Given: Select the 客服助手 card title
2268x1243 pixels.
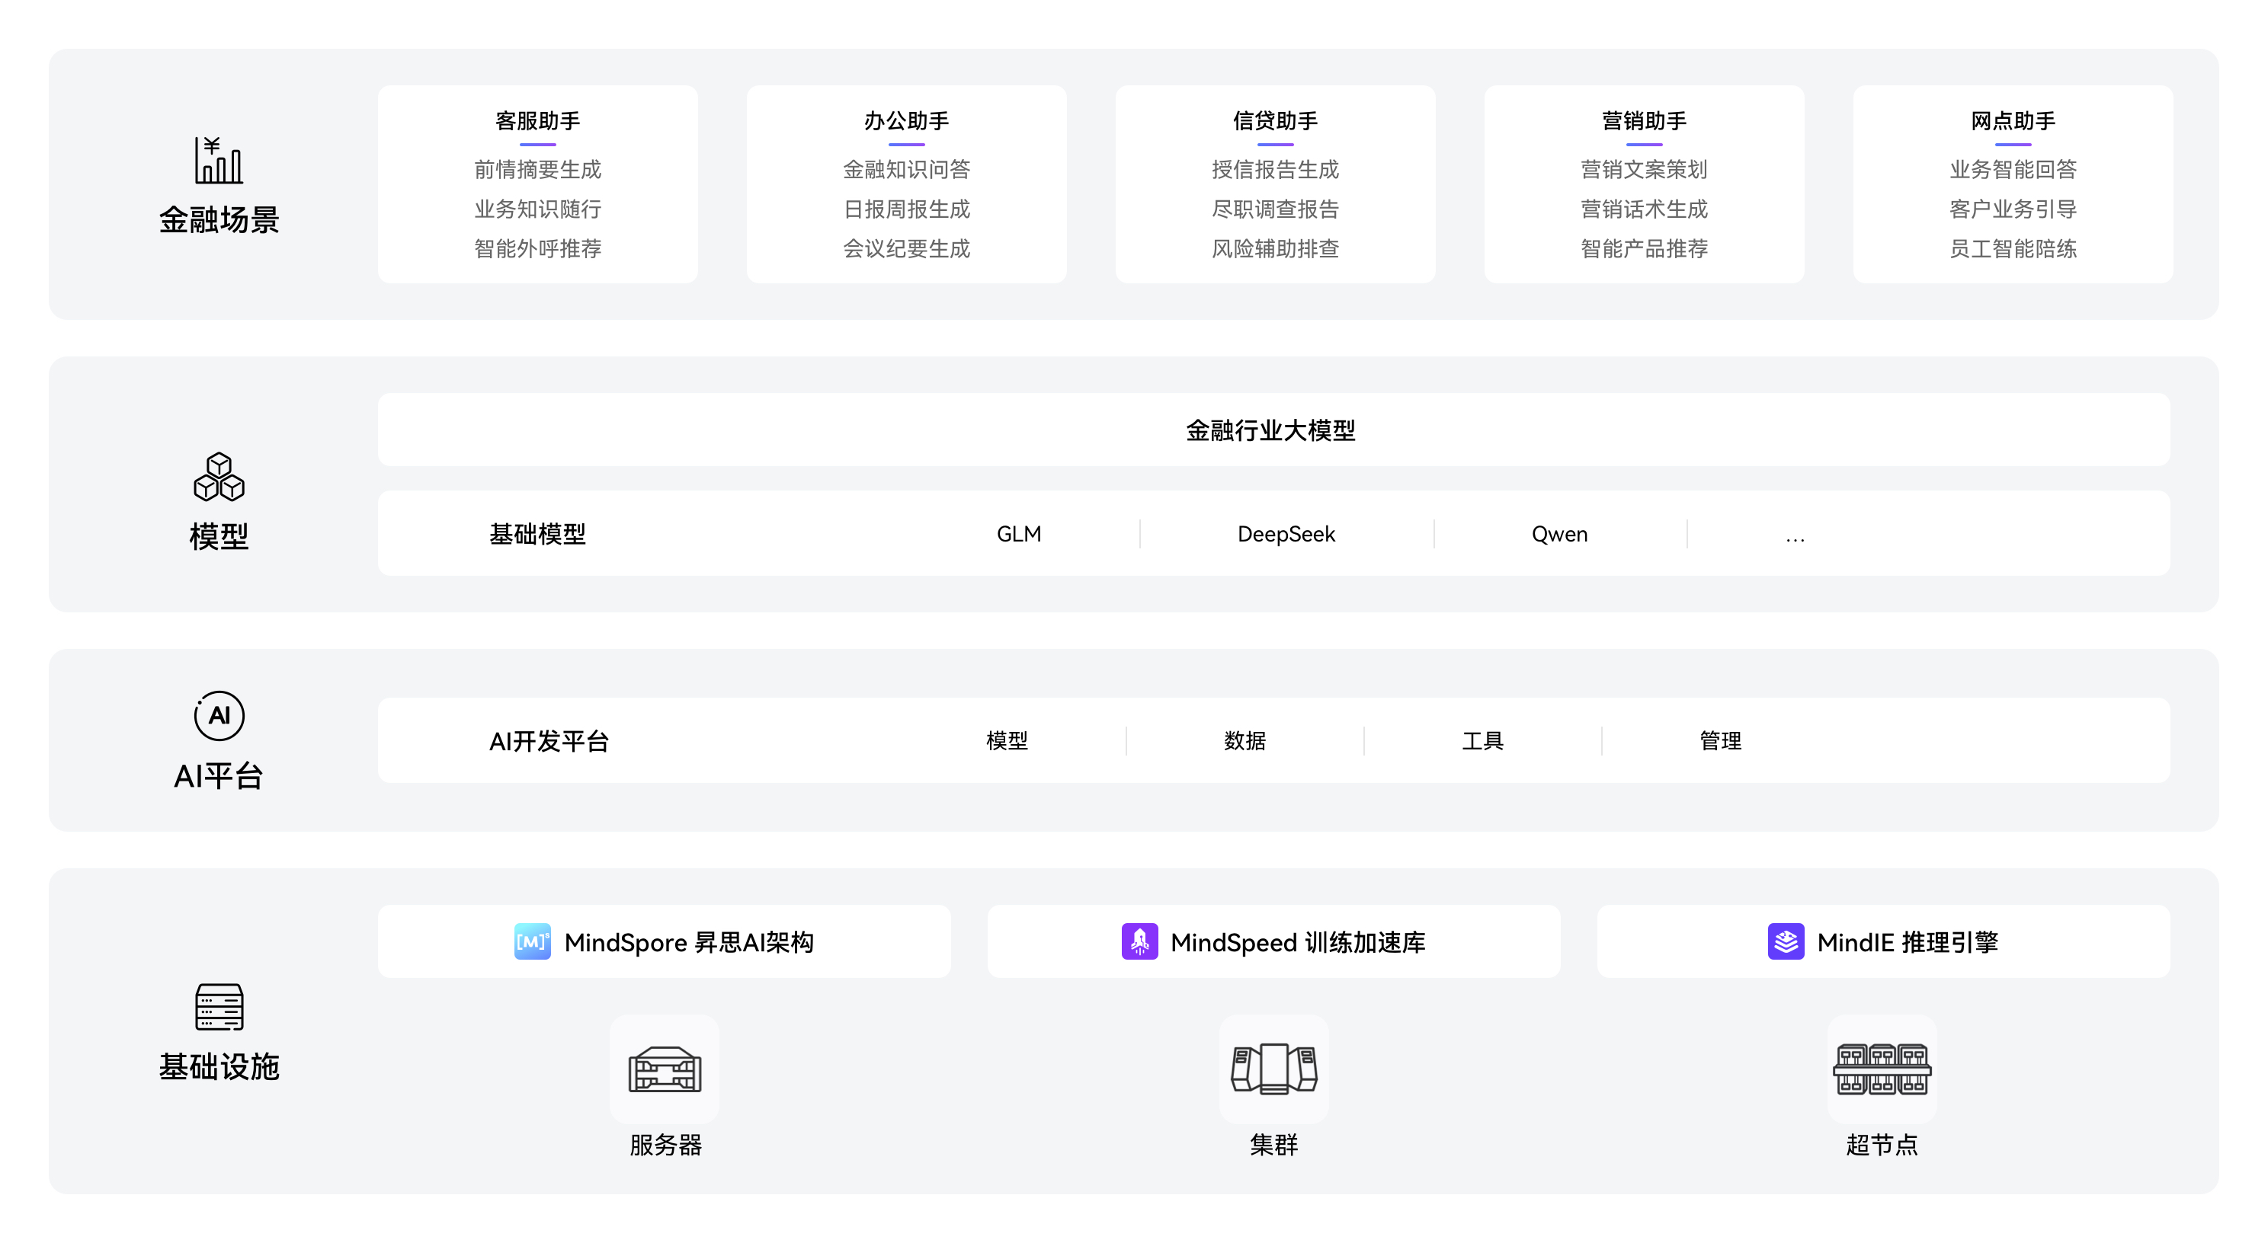Looking at the screenshot, I should [x=538, y=120].
